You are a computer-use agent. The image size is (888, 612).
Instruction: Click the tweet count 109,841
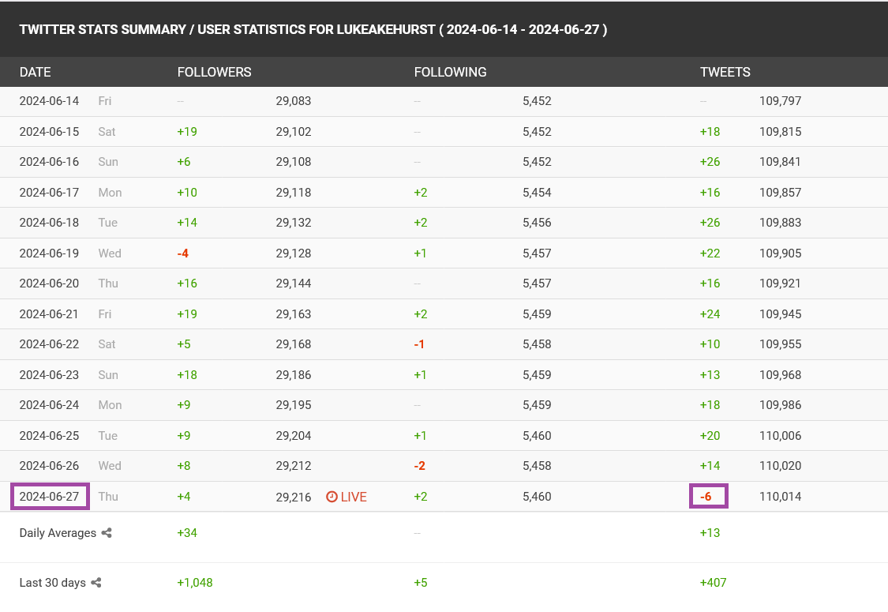[x=781, y=162]
